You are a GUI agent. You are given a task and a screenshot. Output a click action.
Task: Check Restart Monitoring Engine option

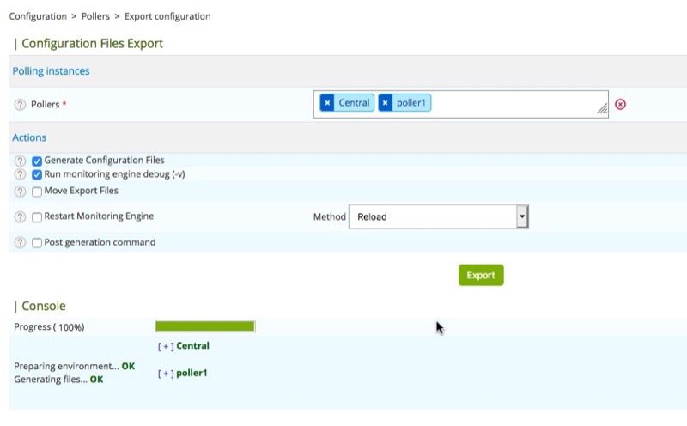pos(37,217)
